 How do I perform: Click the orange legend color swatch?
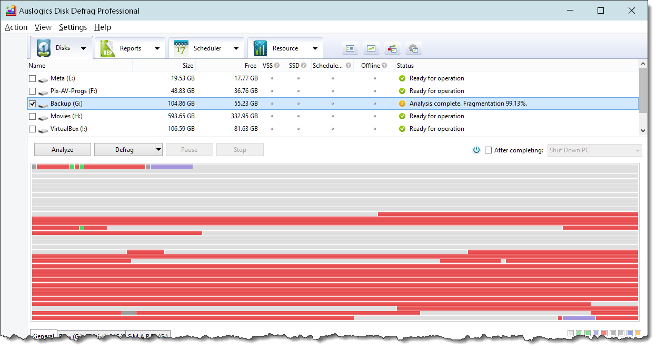[x=638, y=333]
